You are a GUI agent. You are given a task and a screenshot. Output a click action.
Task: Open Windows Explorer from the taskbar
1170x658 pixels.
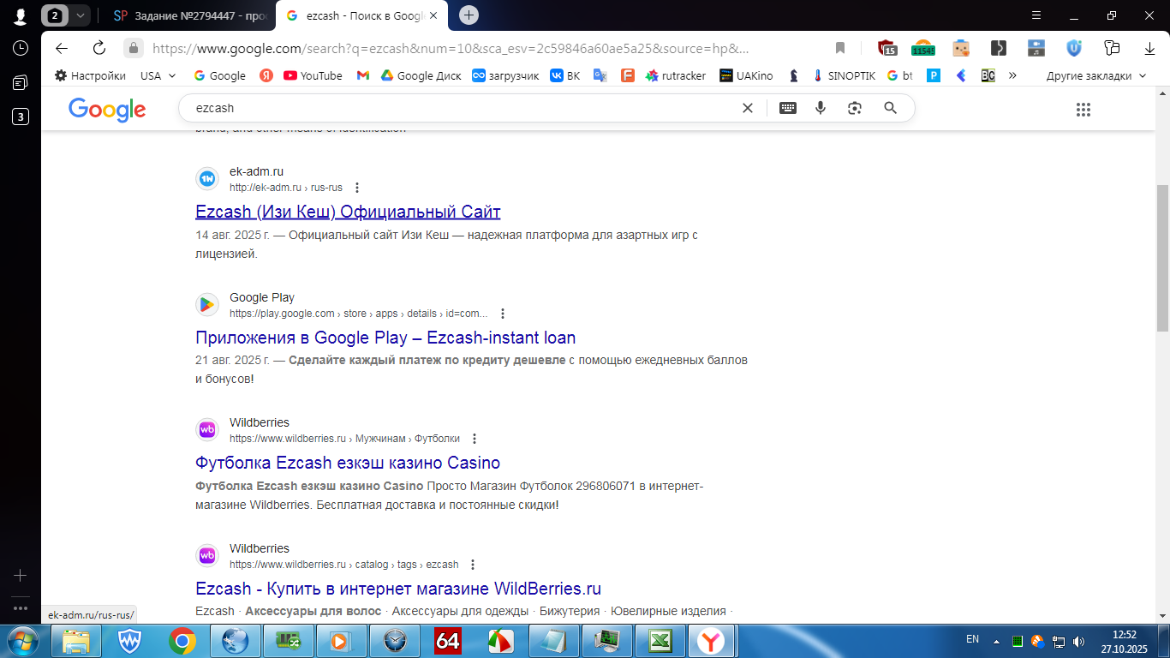click(x=76, y=641)
